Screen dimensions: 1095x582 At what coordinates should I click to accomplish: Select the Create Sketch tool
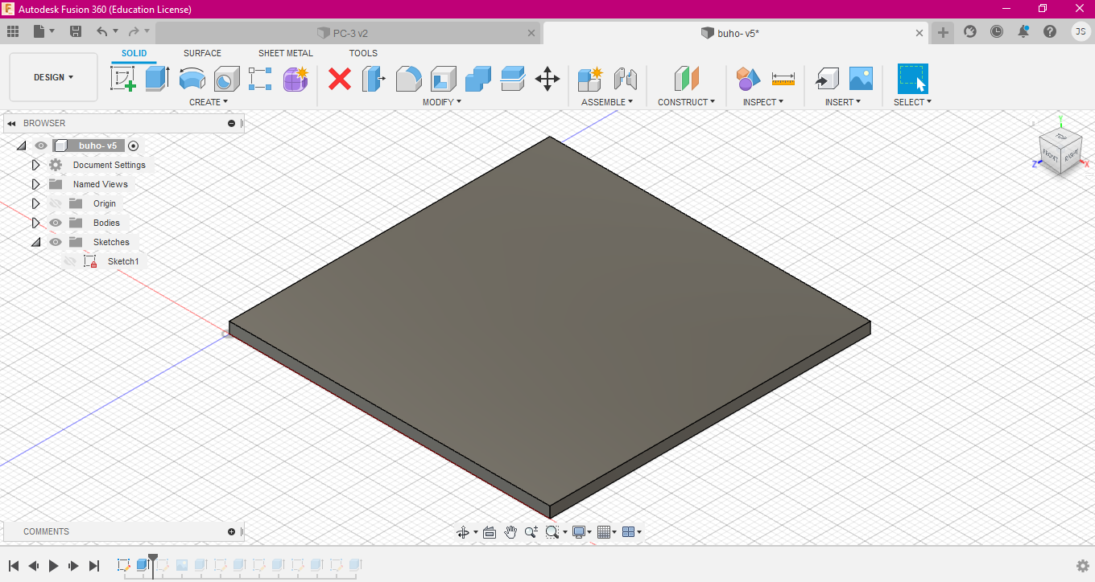pyautogui.click(x=122, y=79)
